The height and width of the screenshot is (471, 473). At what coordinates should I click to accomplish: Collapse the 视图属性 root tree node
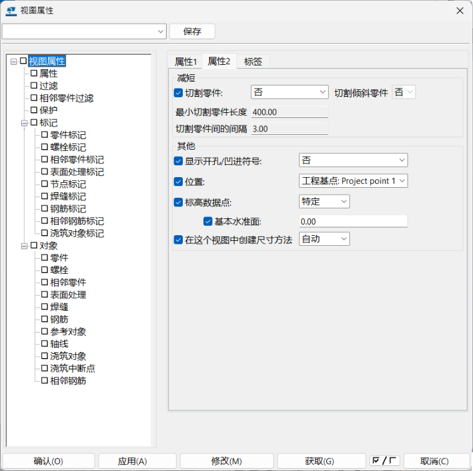pyautogui.click(x=14, y=62)
